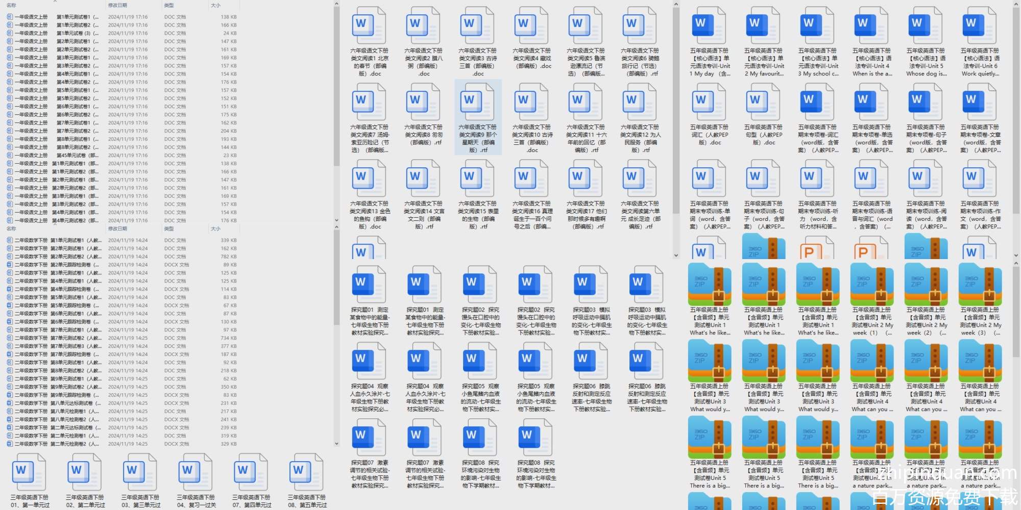
Task: Click scroll-down arrow of 二年级数学 file list
Action: pyautogui.click(x=336, y=444)
